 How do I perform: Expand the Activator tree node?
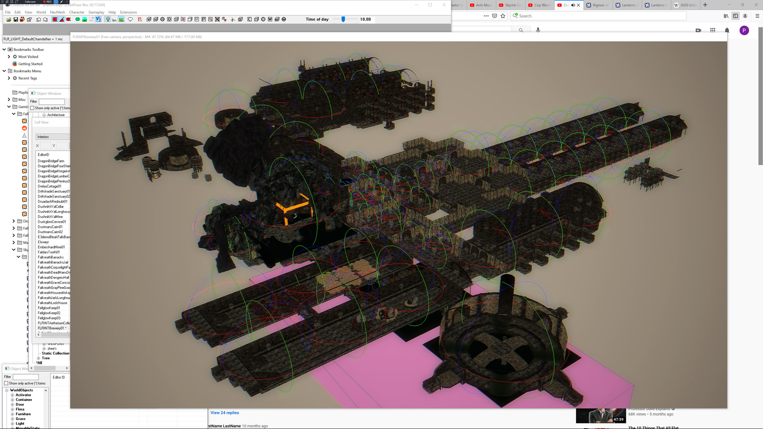pos(12,395)
